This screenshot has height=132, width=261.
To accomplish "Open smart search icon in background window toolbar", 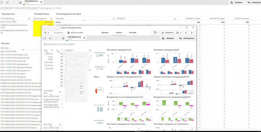I will coord(1,2).
